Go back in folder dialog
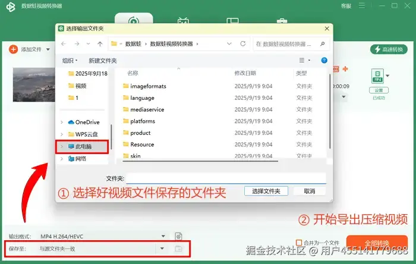 [64, 44]
